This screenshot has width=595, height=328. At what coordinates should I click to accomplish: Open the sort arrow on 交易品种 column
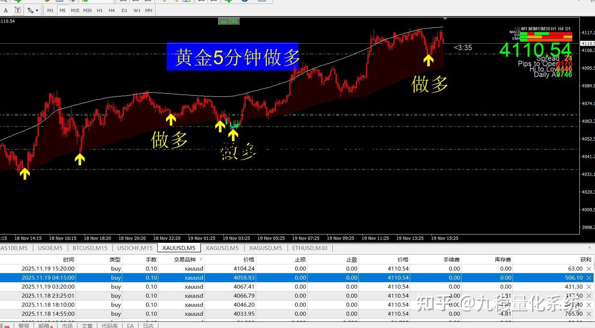point(202,259)
